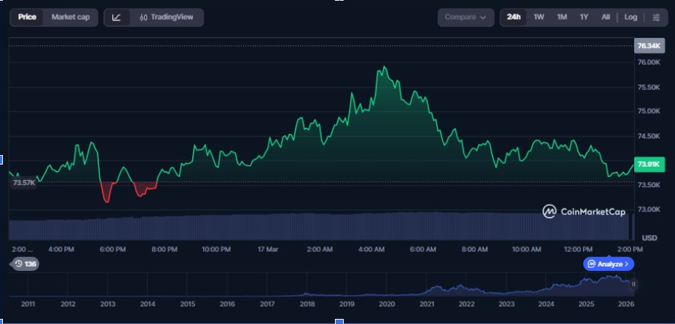This screenshot has width=675, height=324.
Task: Open the Compare dropdown
Action: click(x=466, y=17)
